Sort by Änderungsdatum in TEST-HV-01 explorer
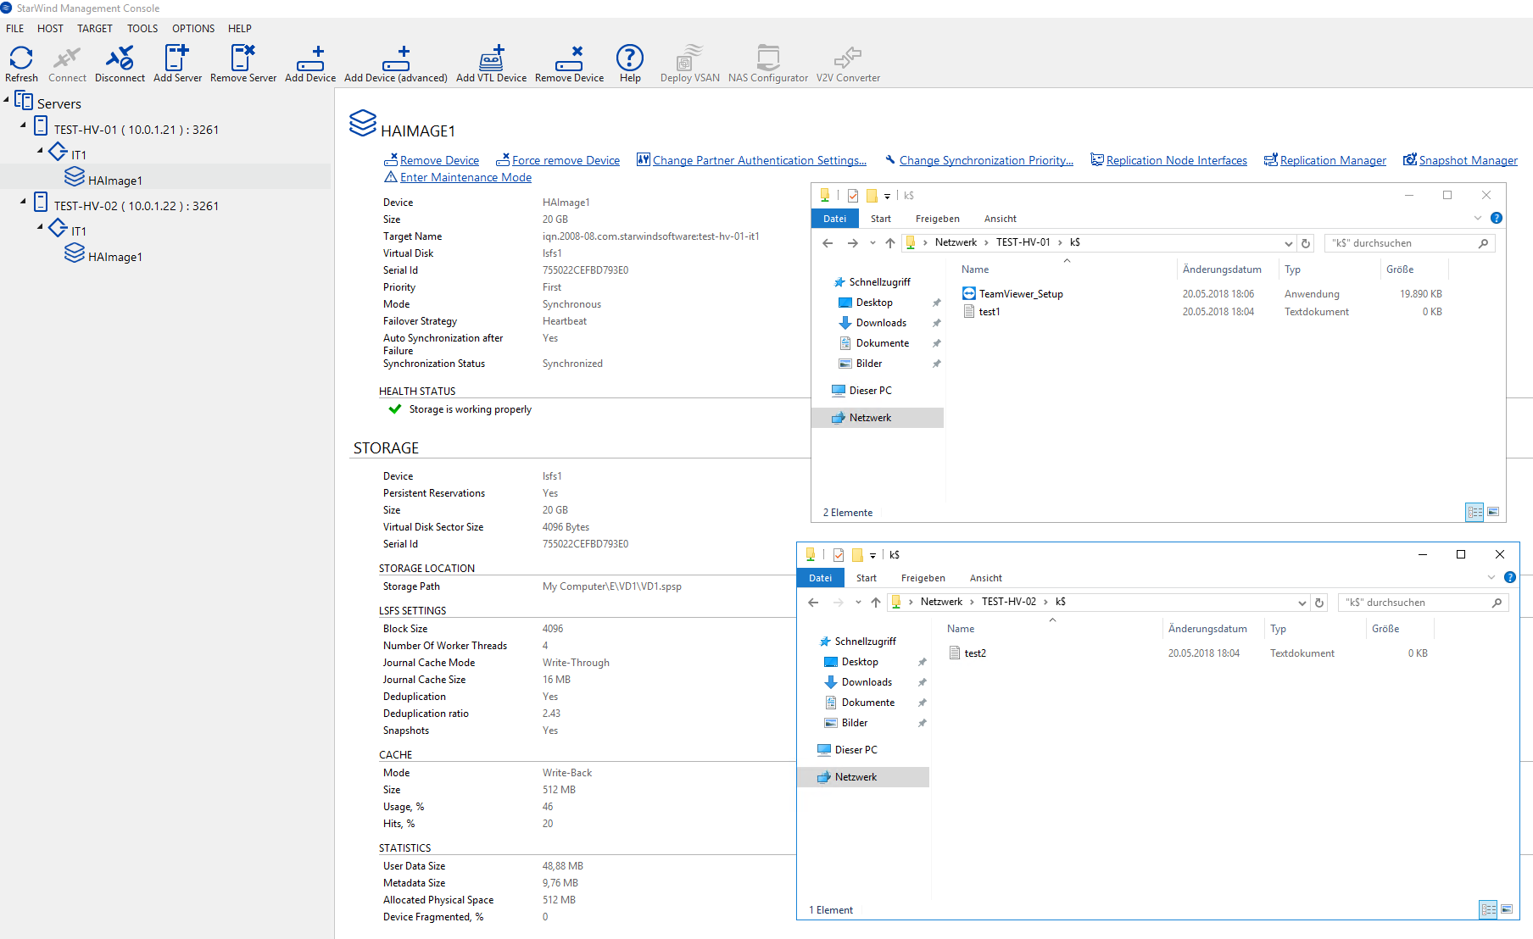This screenshot has width=1533, height=939. 1222,269
